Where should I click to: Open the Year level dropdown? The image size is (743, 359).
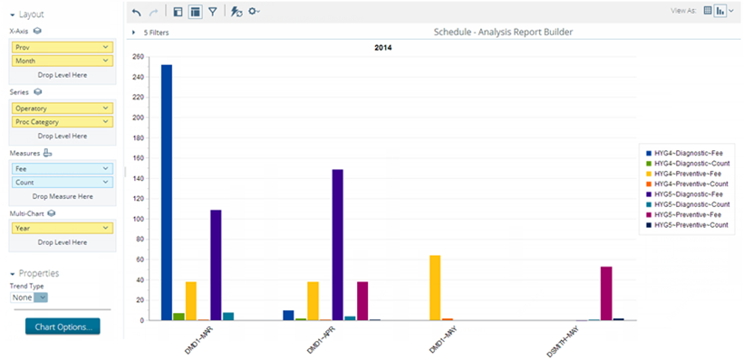click(x=105, y=228)
